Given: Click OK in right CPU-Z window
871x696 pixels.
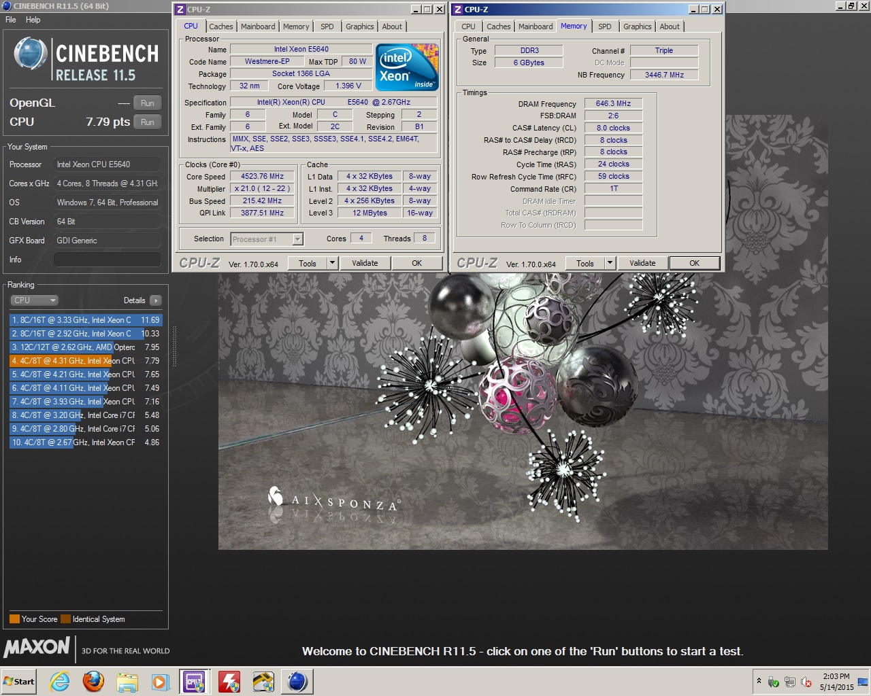Looking at the screenshot, I should [694, 263].
